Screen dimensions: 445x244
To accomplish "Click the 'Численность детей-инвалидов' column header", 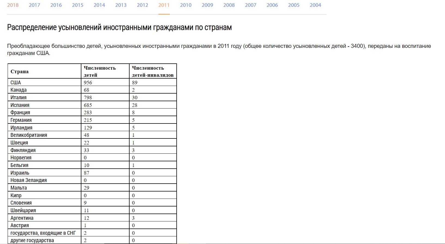I will pos(153,72).
